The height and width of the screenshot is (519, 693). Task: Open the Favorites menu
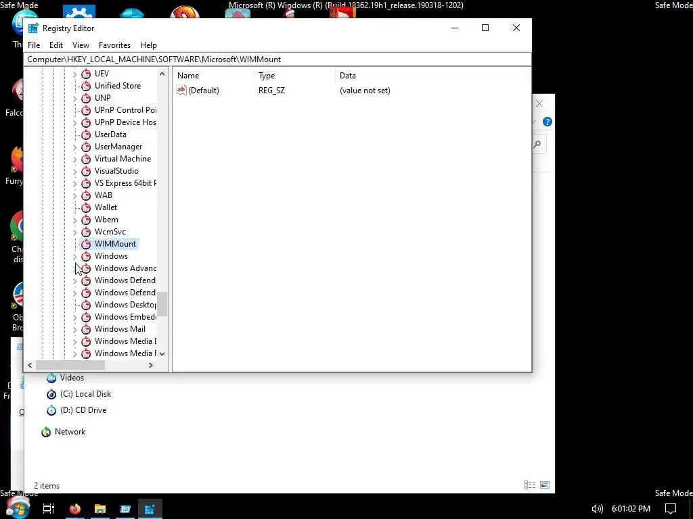(x=114, y=45)
